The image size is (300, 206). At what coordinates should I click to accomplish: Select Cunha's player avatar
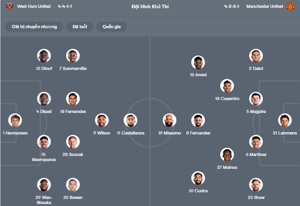pyautogui.click(x=198, y=178)
